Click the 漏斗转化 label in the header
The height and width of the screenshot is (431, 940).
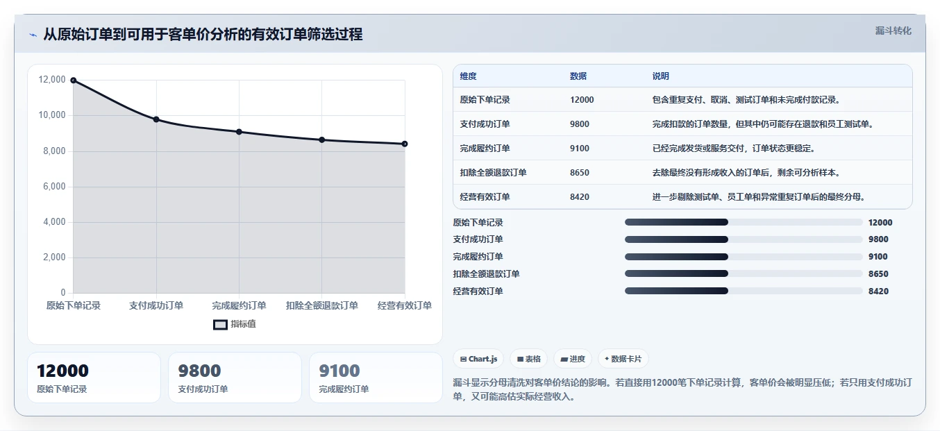click(x=893, y=31)
